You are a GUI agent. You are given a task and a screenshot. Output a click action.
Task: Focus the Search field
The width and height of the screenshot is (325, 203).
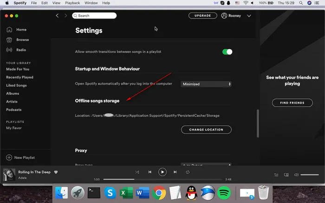[x=94, y=16]
